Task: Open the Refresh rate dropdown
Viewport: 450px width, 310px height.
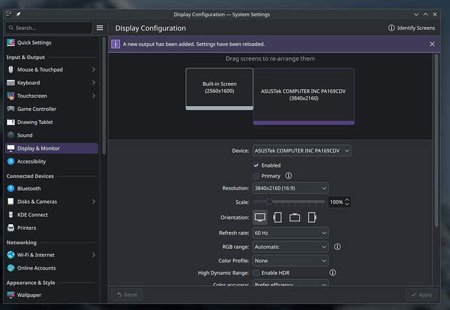Action: pos(290,233)
